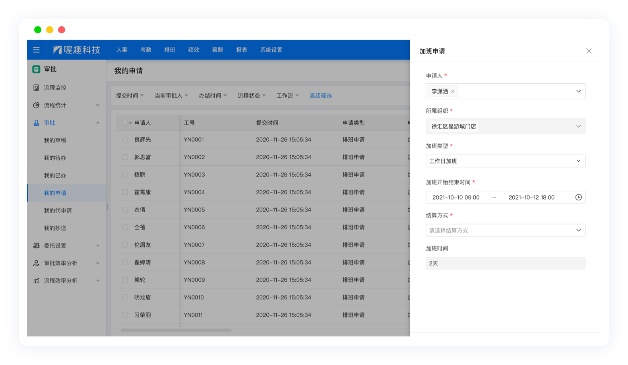Check the row for 植鹏
This screenshot has width=628, height=365.
point(125,175)
